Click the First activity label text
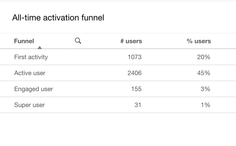This screenshot has width=236, height=146. [31, 57]
